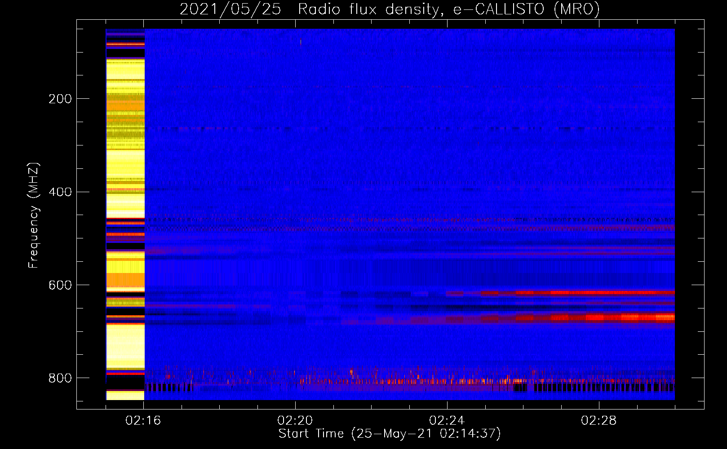Click the 800 frequency tick label
Viewport: 727px width, 449px height.
[x=60, y=378]
